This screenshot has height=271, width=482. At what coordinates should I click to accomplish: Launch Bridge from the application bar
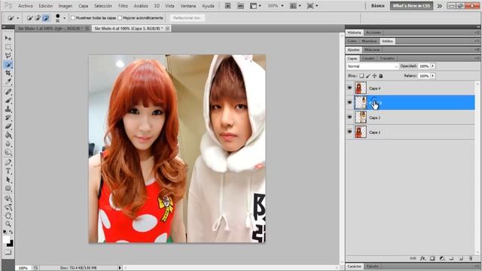[x=227, y=6]
